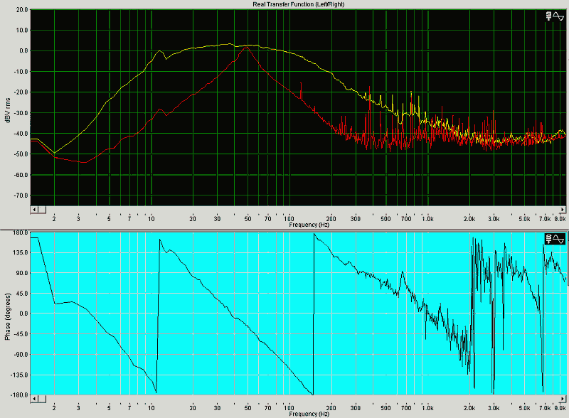Click left scroll arrow under transfer function plot
Image resolution: width=569 pixels, height=418 pixels.
coord(34,210)
